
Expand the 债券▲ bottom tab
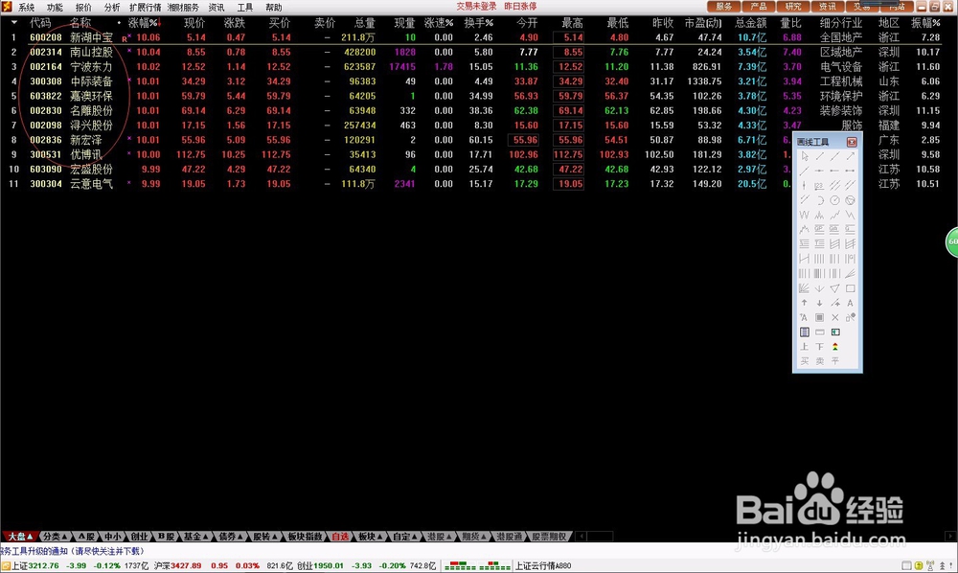(x=231, y=537)
